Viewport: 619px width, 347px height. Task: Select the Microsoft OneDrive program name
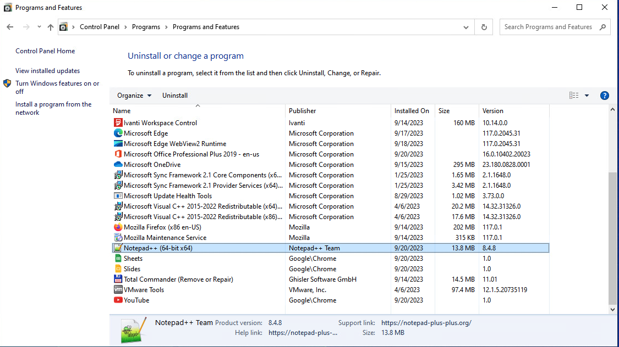[152, 165]
